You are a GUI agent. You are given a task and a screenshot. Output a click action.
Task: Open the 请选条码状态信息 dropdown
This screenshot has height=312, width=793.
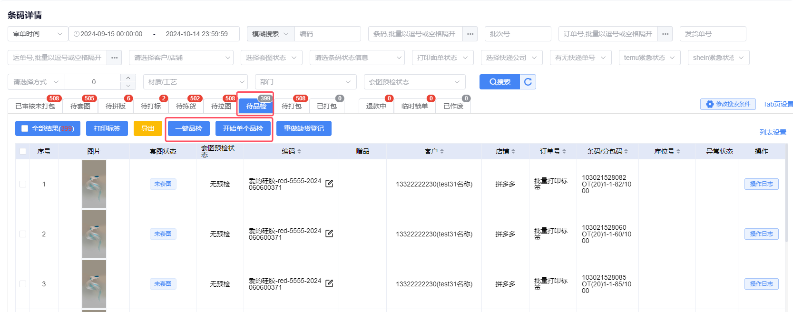(x=357, y=58)
